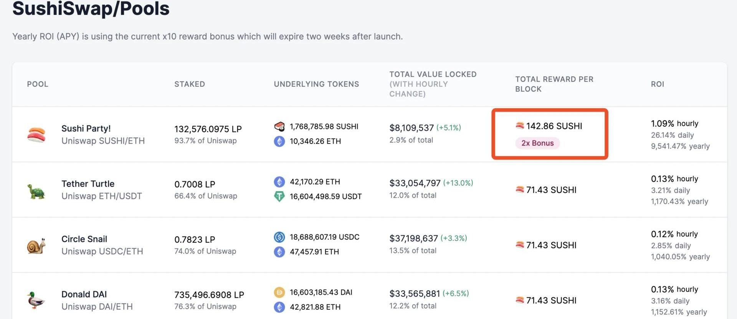Sort by the ROI column header
This screenshot has width=737, height=319.
(x=657, y=84)
